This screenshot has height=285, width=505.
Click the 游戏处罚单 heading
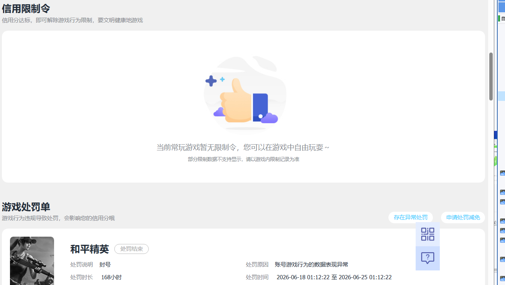point(26,207)
